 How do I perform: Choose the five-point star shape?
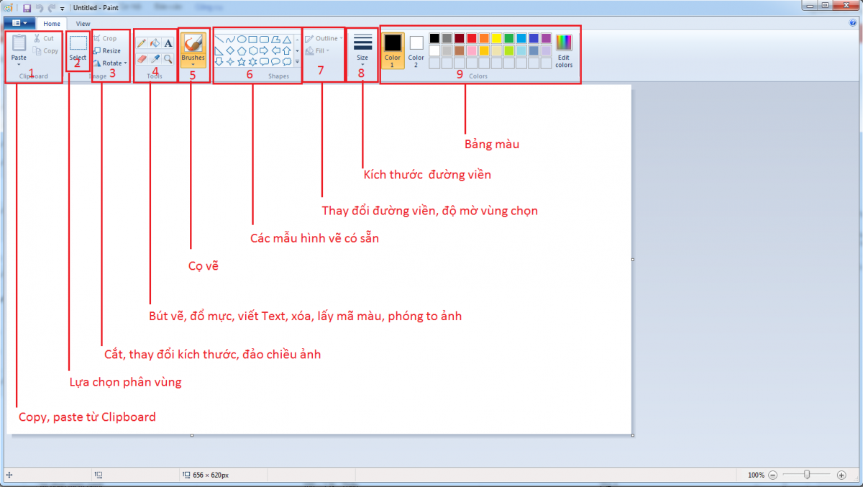point(241,62)
